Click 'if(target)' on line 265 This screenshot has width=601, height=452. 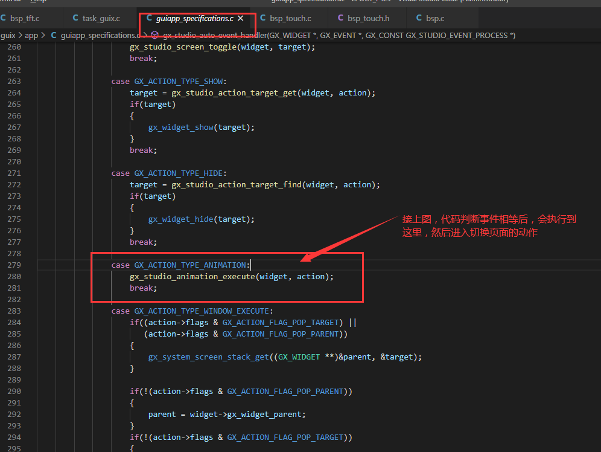click(x=153, y=105)
